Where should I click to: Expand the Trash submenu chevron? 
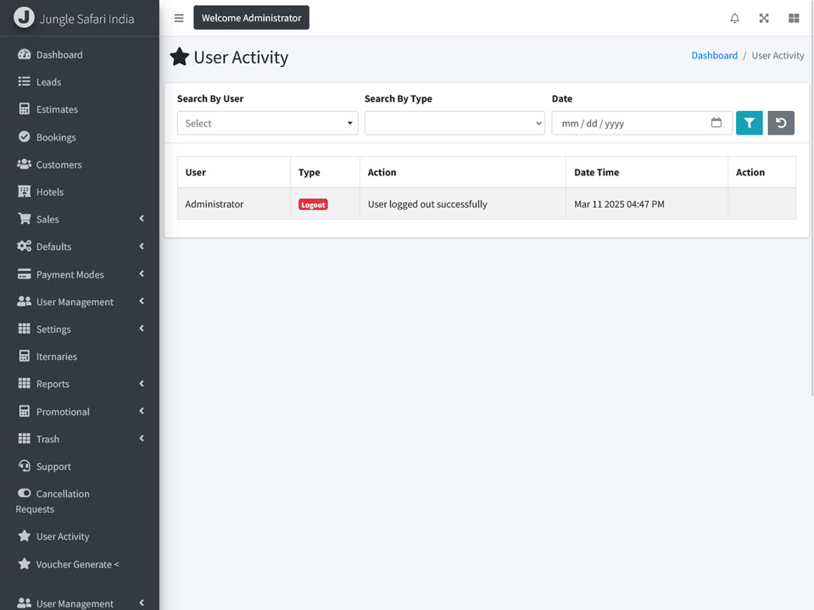click(142, 438)
